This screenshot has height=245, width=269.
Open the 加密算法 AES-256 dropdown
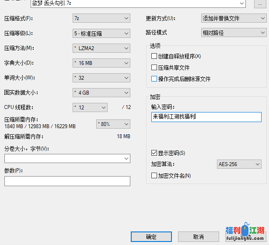239,164
